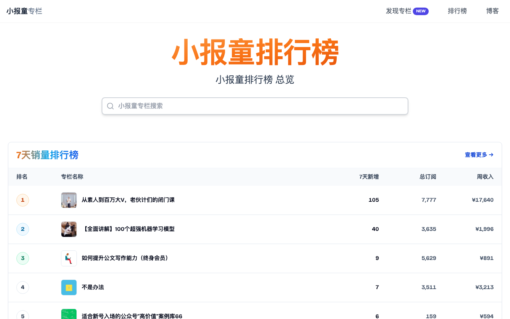Open the 博客 navigation item
Viewport: 510px width, 319px height.
492,11
